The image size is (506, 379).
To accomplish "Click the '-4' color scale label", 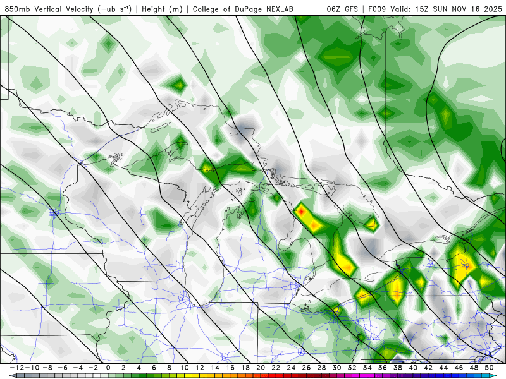I will pyautogui.click(x=77, y=368).
